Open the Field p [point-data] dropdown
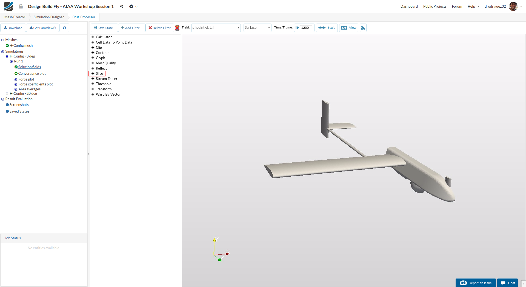This screenshot has height=287, width=526. click(x=216, y=28)
